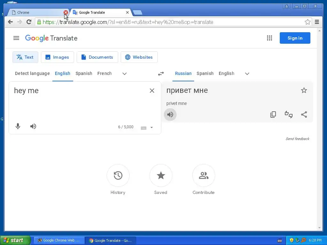Open input tools dropdown arrow
This screenshot has height=245, width=327.
(152, 128)
